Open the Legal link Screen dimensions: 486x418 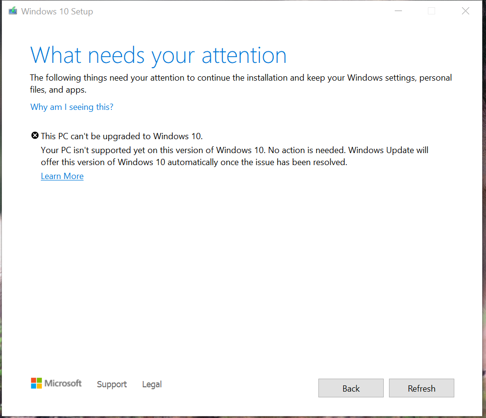pyautogui.click(x=152, y=384)
